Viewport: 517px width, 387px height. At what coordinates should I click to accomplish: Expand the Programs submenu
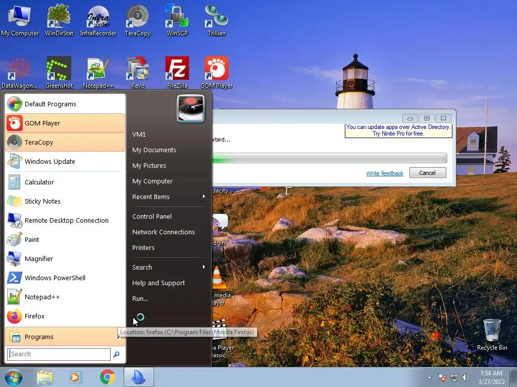tap(65, 337)
